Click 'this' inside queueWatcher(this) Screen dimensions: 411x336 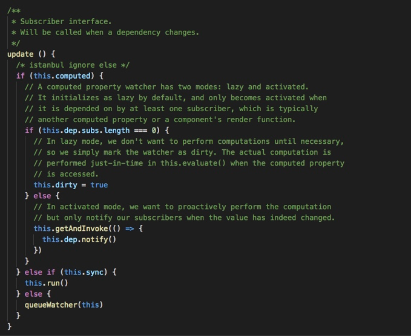(x=90, y=305)
